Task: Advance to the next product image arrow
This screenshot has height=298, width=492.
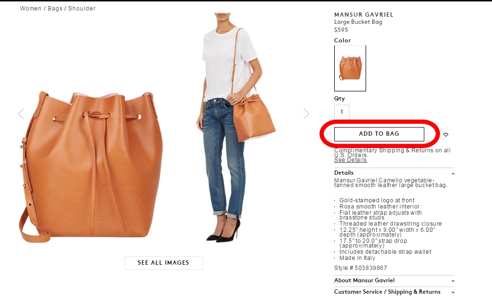Action: 306,114
